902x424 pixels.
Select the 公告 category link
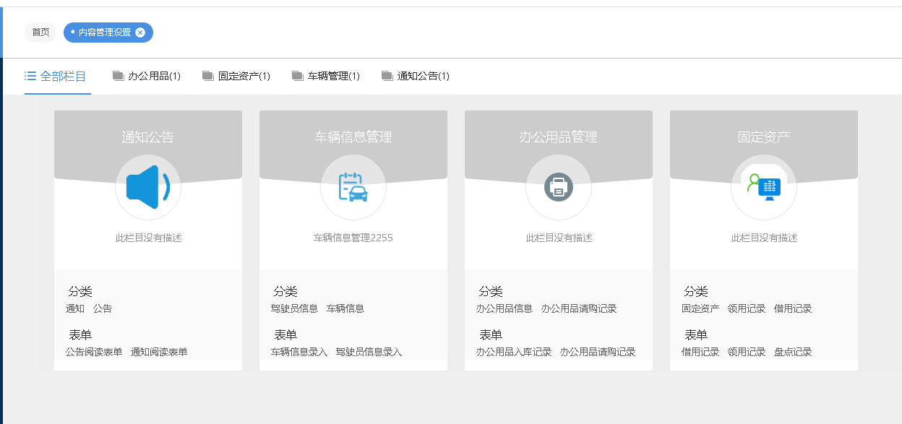tap(103, 308)
